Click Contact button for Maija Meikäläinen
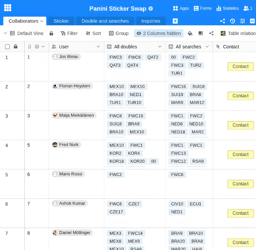The image size is (256, 250). click(241, 125)
